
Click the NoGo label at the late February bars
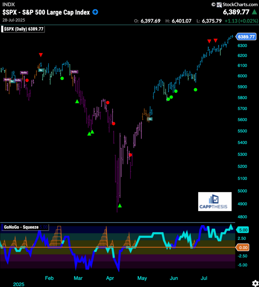(x=74, y=72)
